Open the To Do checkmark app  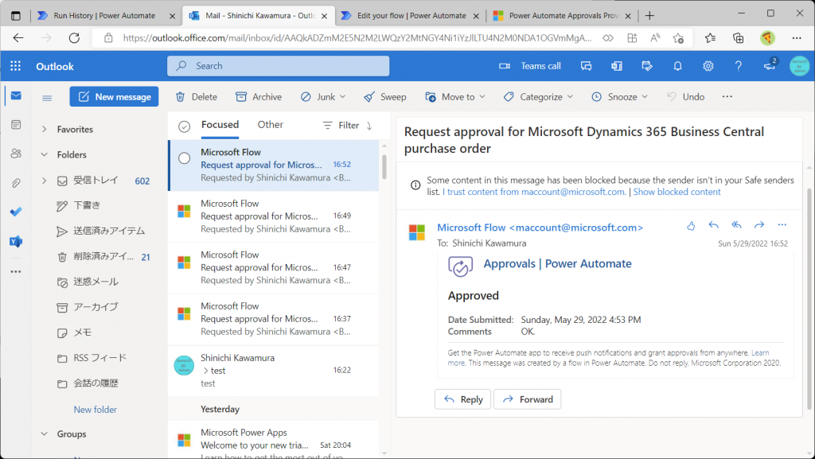[16, 212]
